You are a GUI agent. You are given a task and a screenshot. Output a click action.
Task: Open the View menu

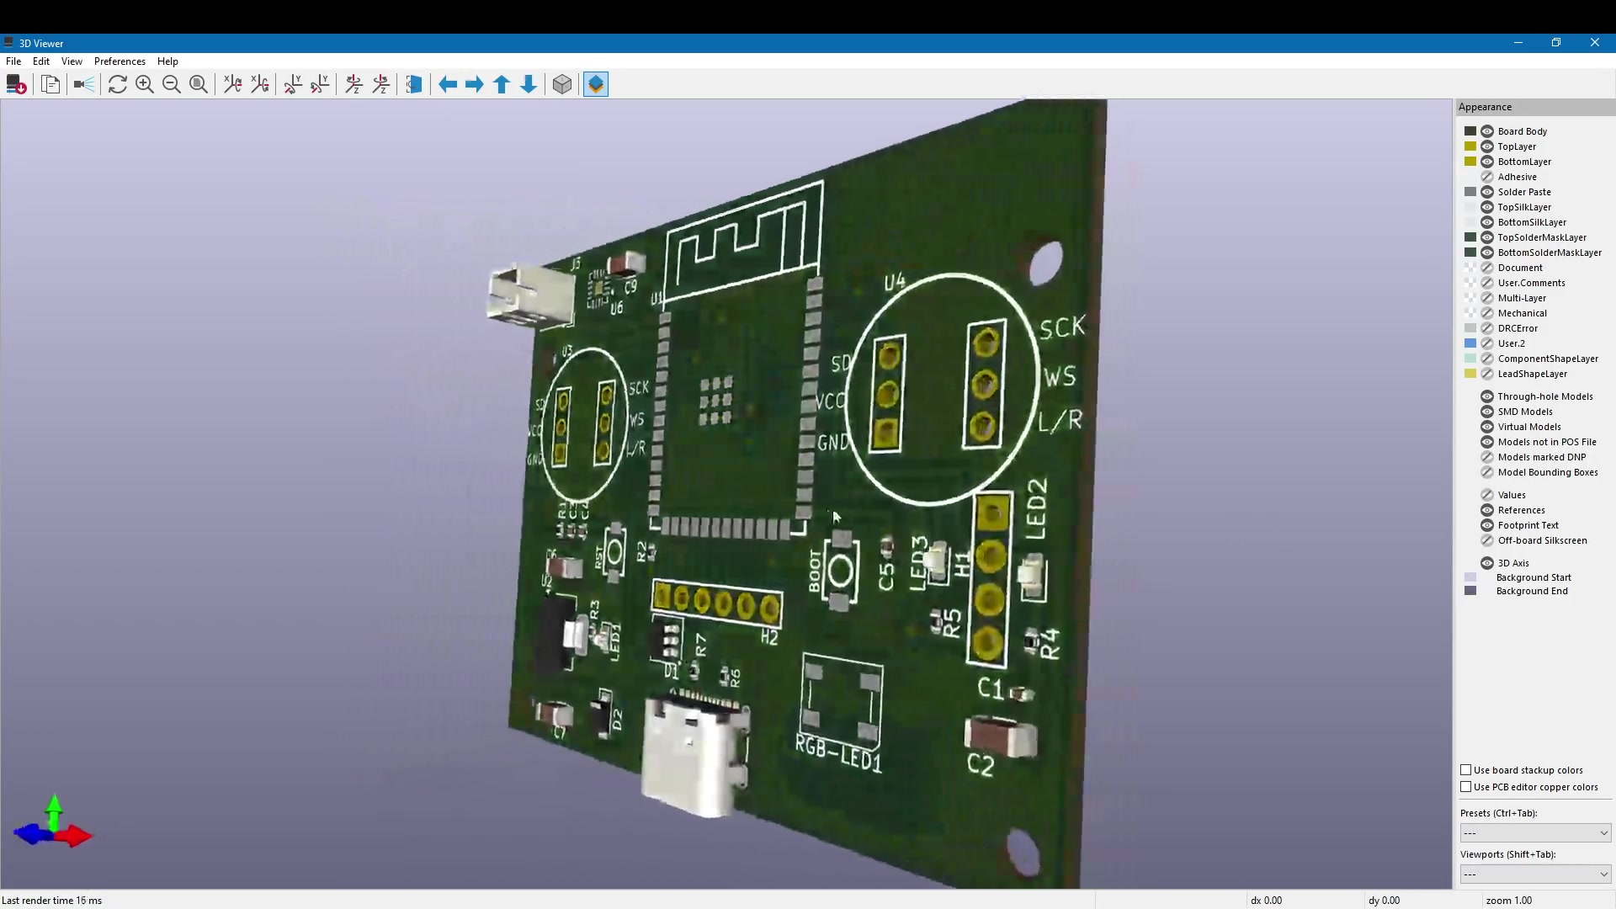72,61
